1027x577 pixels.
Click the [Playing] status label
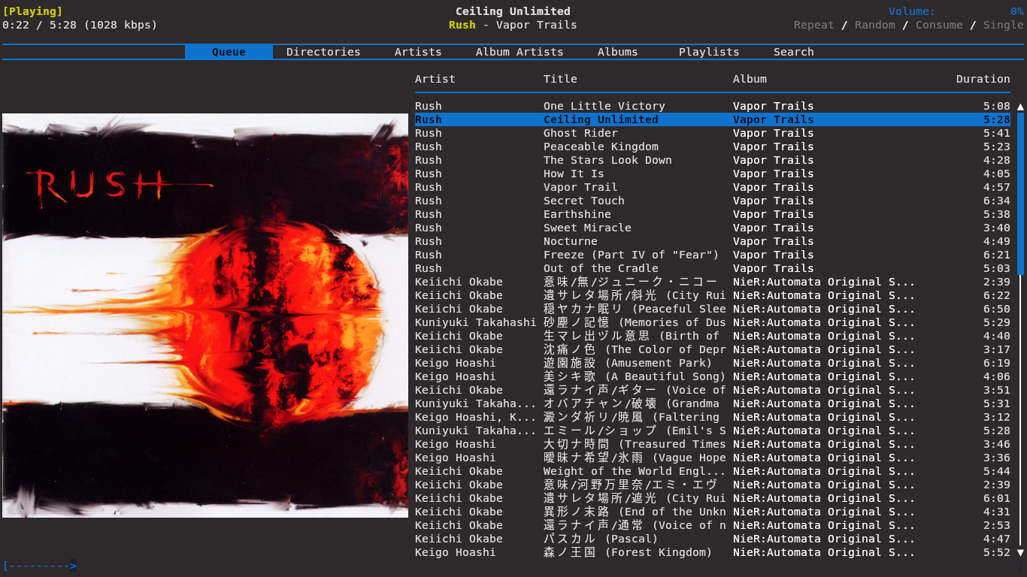pyautogui.click(x=32, y=11)
